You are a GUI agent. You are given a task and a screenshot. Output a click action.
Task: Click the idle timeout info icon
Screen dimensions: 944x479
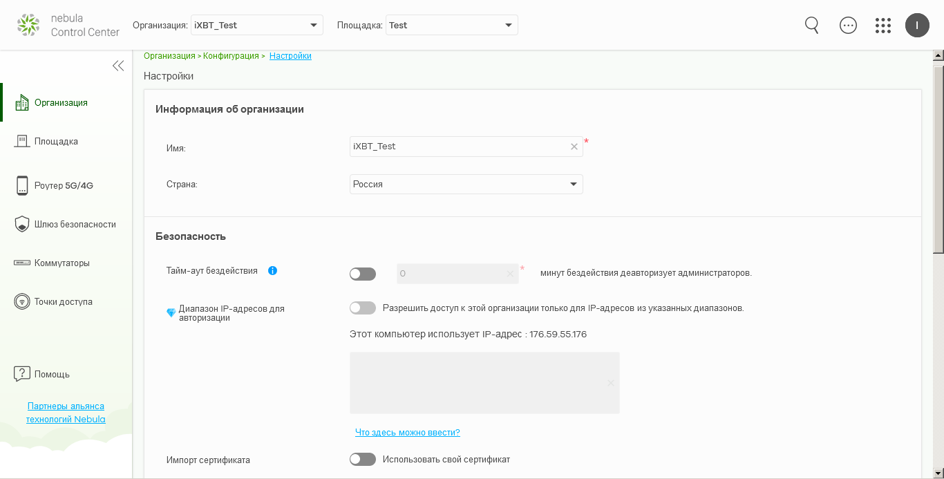[x=272, y=271]
